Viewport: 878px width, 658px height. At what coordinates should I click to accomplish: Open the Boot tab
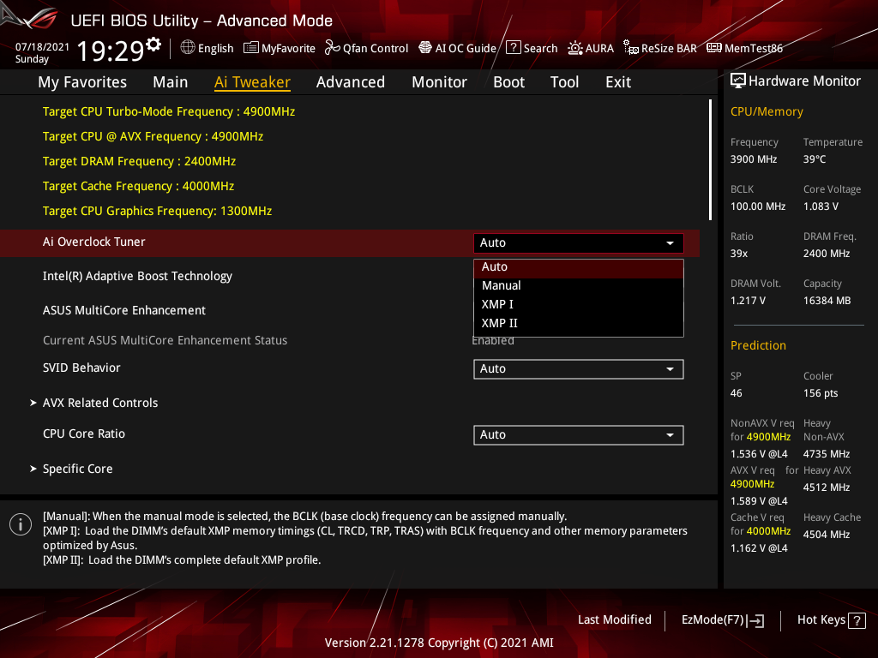click(x=508, y=81)
